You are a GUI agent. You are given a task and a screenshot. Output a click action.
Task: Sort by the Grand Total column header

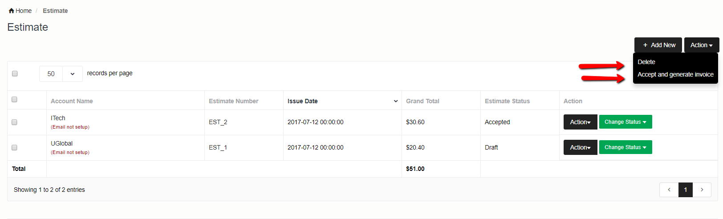[422, 101]
